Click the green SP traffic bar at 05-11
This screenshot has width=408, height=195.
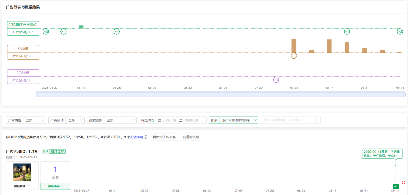point(81,27)
